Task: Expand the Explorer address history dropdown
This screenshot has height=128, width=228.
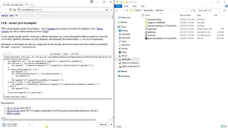Action: pyautogui.click(x=191, y=11)
